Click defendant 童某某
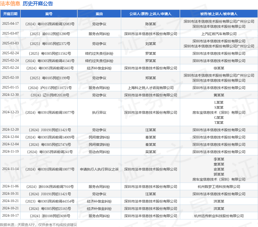Image resolution: width=258 pixels, height=227 pixels. [x=219, y=164]
